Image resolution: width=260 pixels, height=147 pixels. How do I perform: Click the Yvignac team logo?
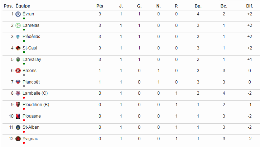point(18,139)
